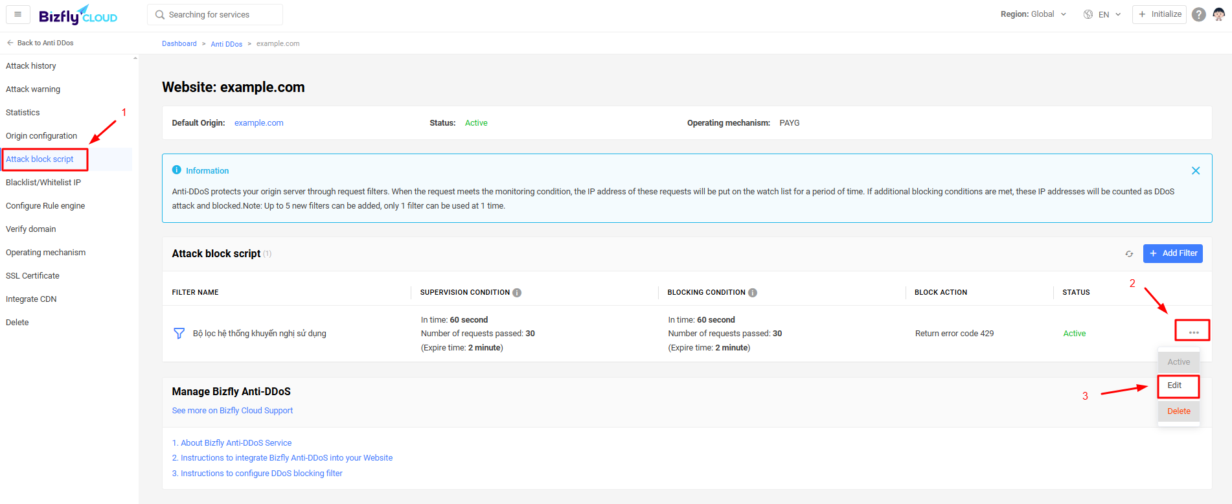This screenshot has width=1232, height=504.
Task: Click the filter name Bộ lọc hệ thống
Action: tap(260, 334)
